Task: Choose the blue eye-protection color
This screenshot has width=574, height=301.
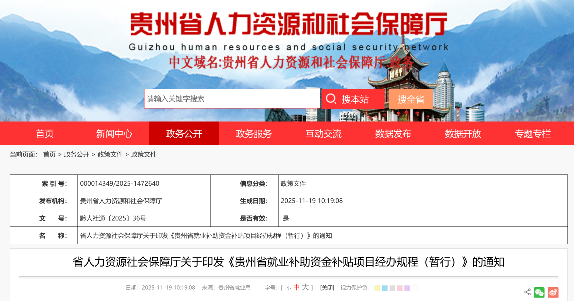Action: [385, 288]
